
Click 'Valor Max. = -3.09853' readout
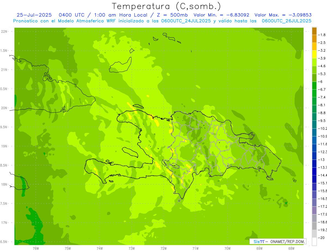click(x=283, y=15)
